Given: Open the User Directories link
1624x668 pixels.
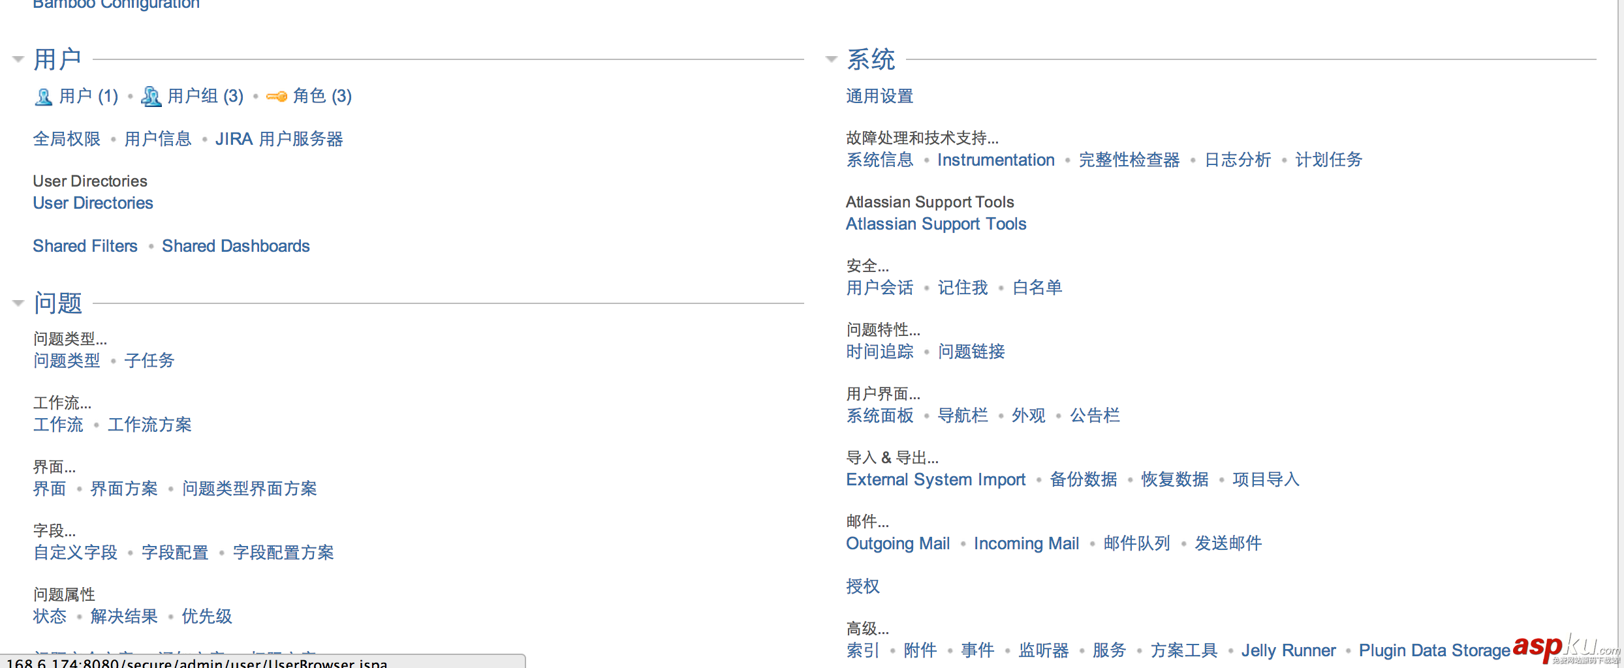Looking at the screenshot, I should [x=93, y=203].
